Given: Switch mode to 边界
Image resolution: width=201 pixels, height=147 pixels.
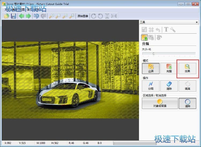Looking at the screenshot, I should pyautogui.click(x=151, y=69).
